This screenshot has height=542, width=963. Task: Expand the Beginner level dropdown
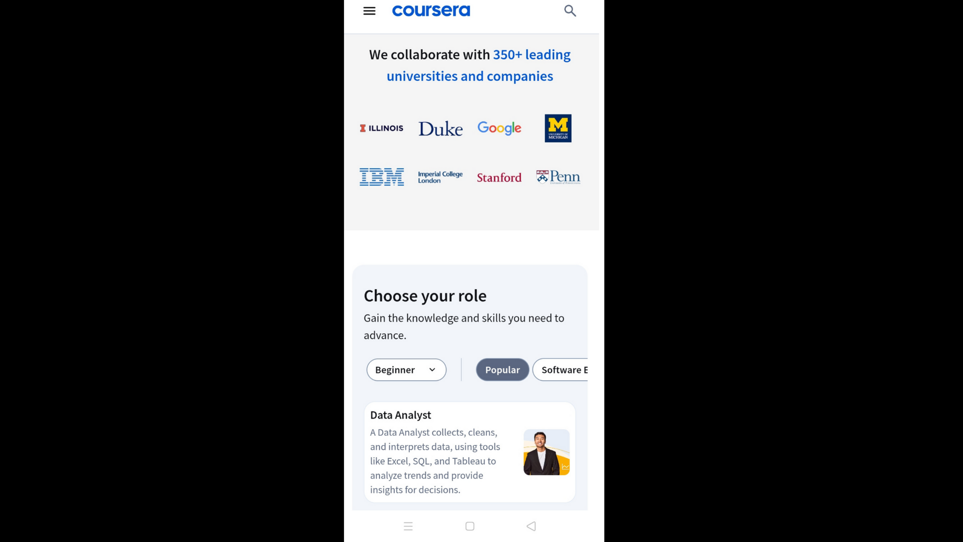point(406,370)
